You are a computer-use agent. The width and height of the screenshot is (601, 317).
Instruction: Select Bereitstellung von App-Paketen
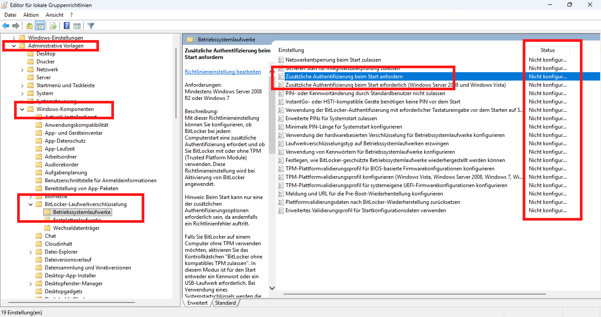81,188
